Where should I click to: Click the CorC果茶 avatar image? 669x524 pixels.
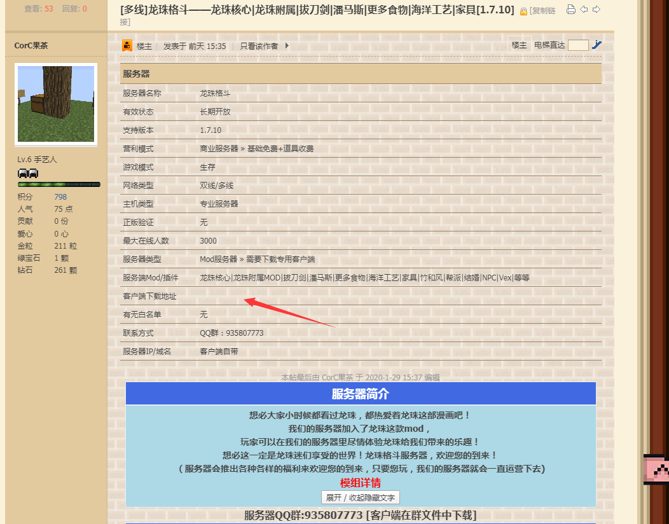[x=56, y=104]
